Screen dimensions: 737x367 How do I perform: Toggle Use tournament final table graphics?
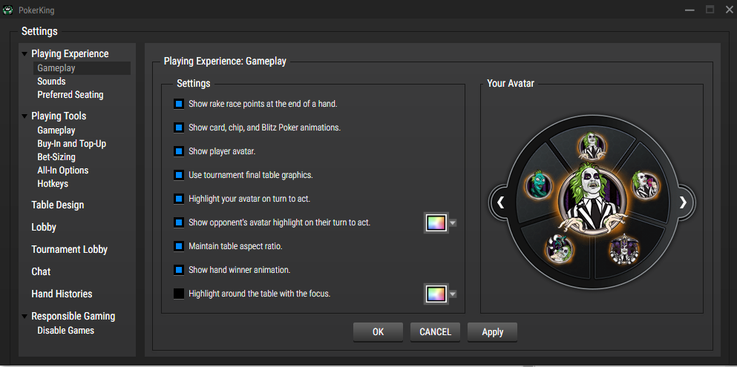tap(179, 175)
